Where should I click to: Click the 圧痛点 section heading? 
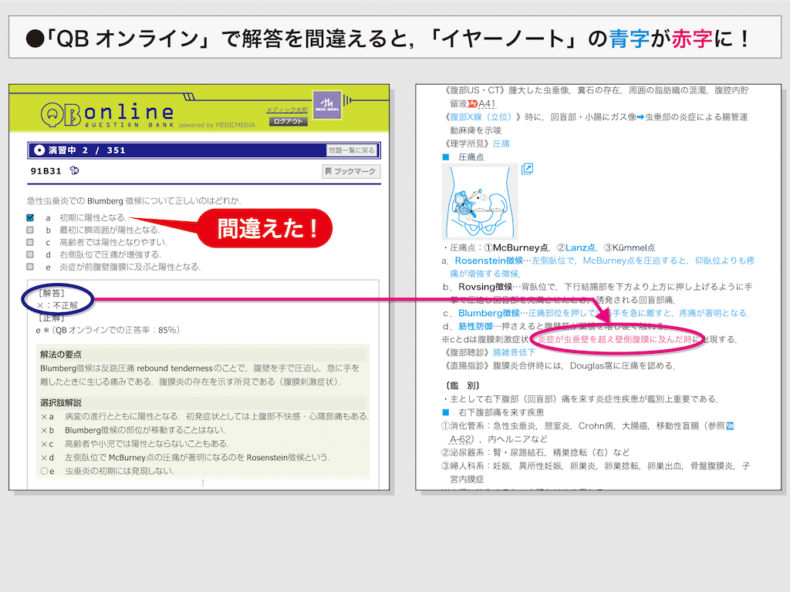point(471,157)
